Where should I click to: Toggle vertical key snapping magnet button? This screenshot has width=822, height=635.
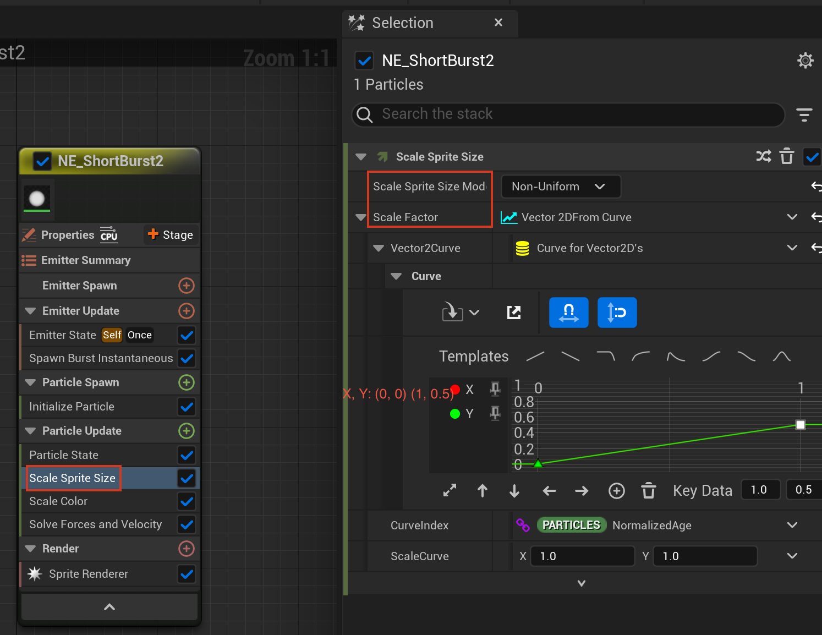point(617,313)
